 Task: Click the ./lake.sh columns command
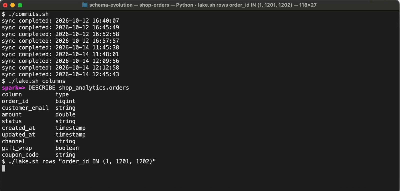click(x=33, y=81)
